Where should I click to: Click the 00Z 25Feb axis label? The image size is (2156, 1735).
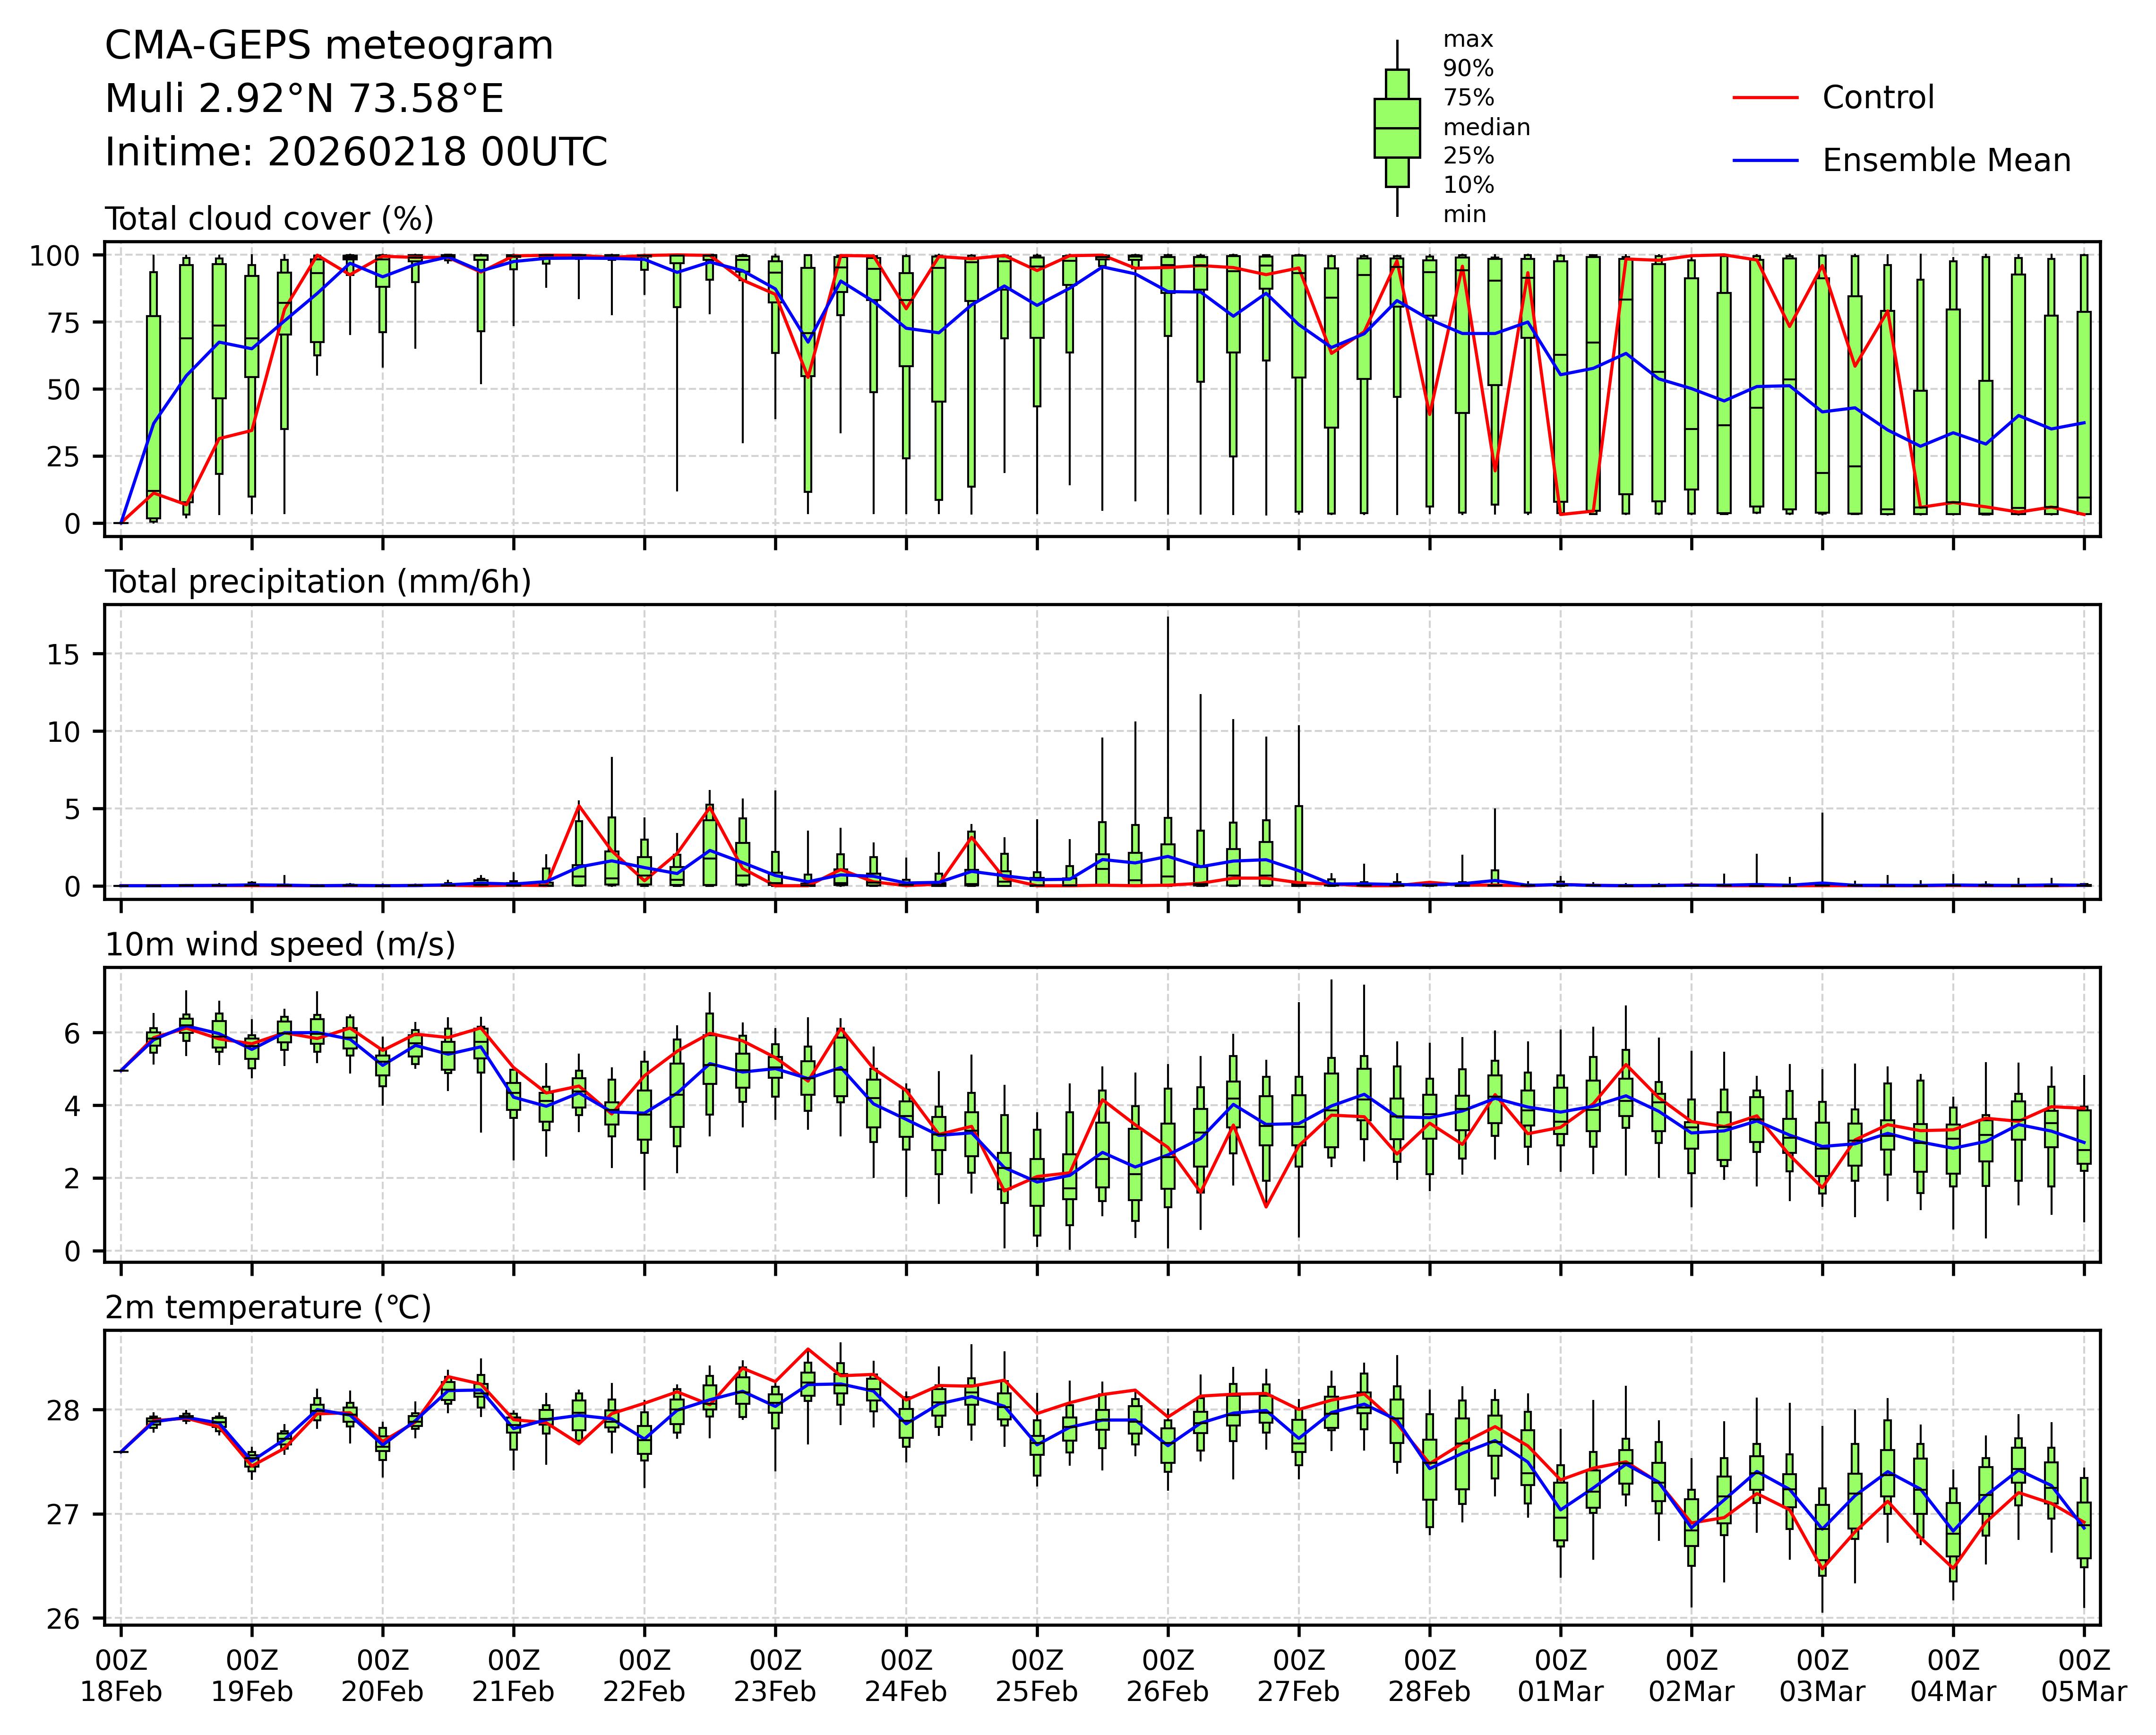[1037, 1676]
